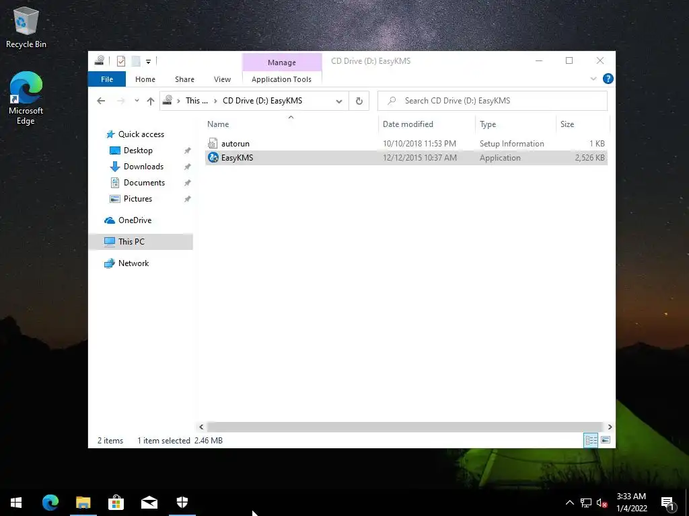Select the autorun file
This screenshot has width=689, height=516.
[x=406, y=144]
